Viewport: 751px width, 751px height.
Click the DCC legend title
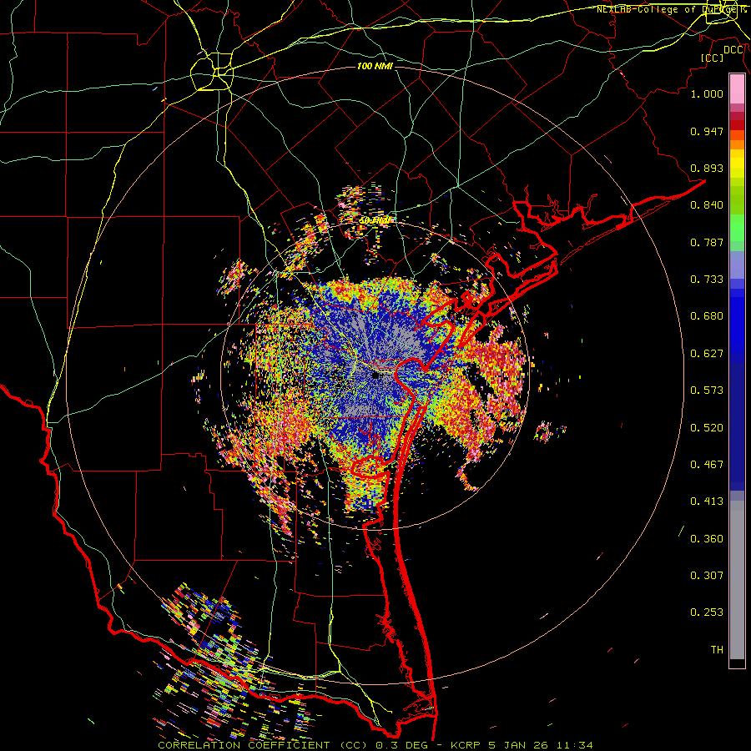733,50
